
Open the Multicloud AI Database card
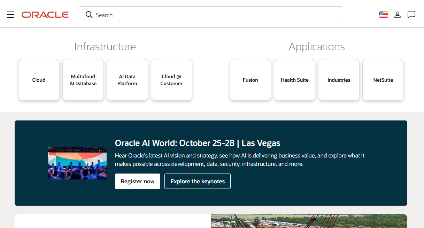coord(83,80)
